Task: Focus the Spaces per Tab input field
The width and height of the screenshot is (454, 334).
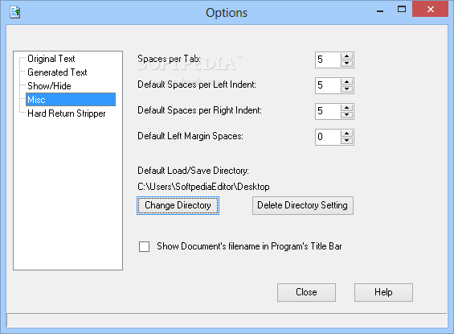Action: [x=328, y=60]
